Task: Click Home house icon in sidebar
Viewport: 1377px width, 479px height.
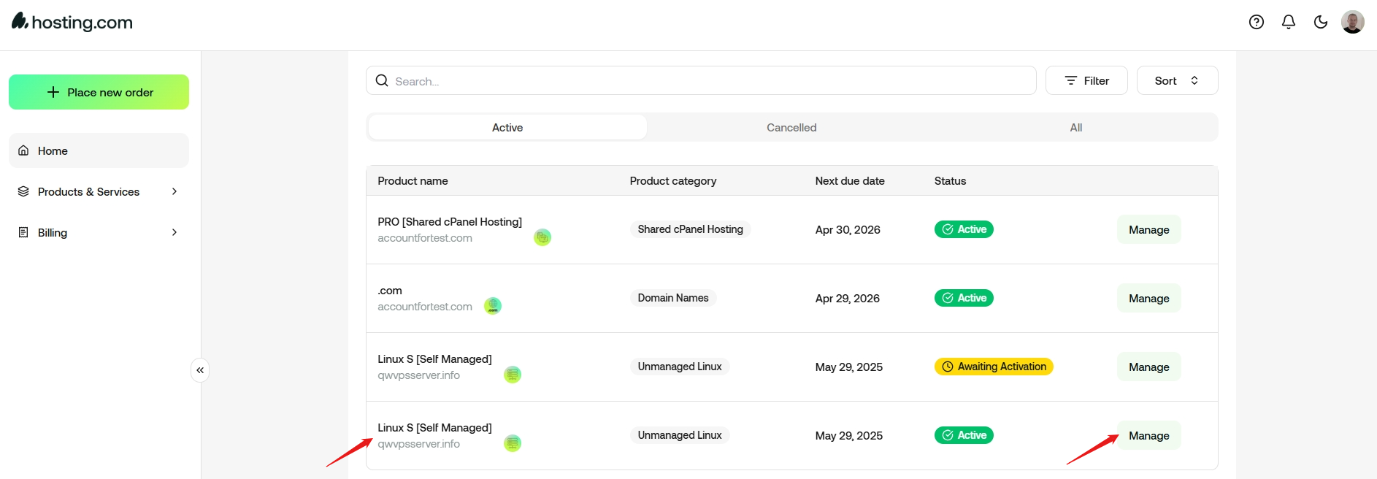Action: (x=23, y=150)
